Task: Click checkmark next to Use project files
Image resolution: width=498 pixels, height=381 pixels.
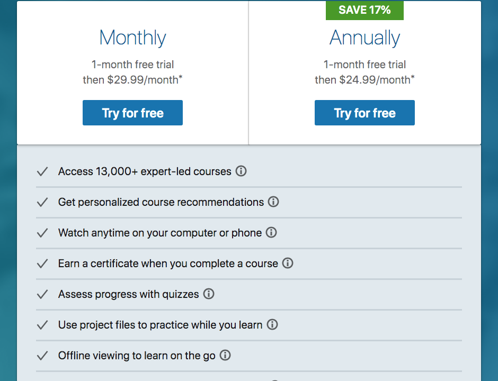Action: tap(42, 325)
